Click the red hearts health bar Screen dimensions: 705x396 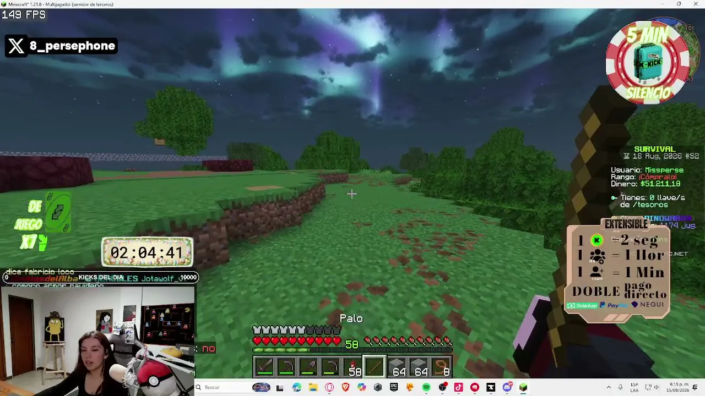[x=297, y=341]
